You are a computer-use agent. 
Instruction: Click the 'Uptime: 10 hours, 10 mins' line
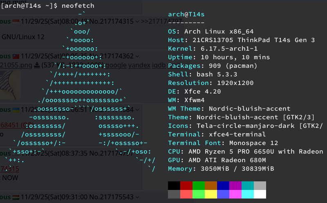(x=219, y=57)
